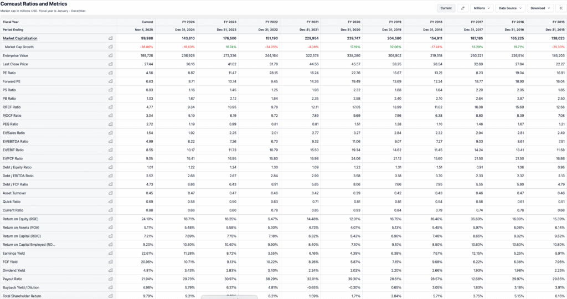Open Dividend Yield chart icon
Viewport: 567px width, 299px height.
click(111, 270)
